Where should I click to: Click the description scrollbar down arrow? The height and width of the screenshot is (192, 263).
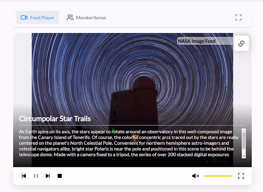click(x=244, y=156)
